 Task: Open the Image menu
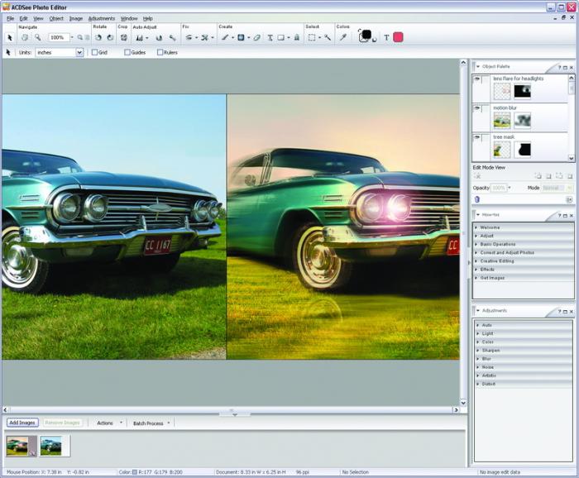[76, 18]
